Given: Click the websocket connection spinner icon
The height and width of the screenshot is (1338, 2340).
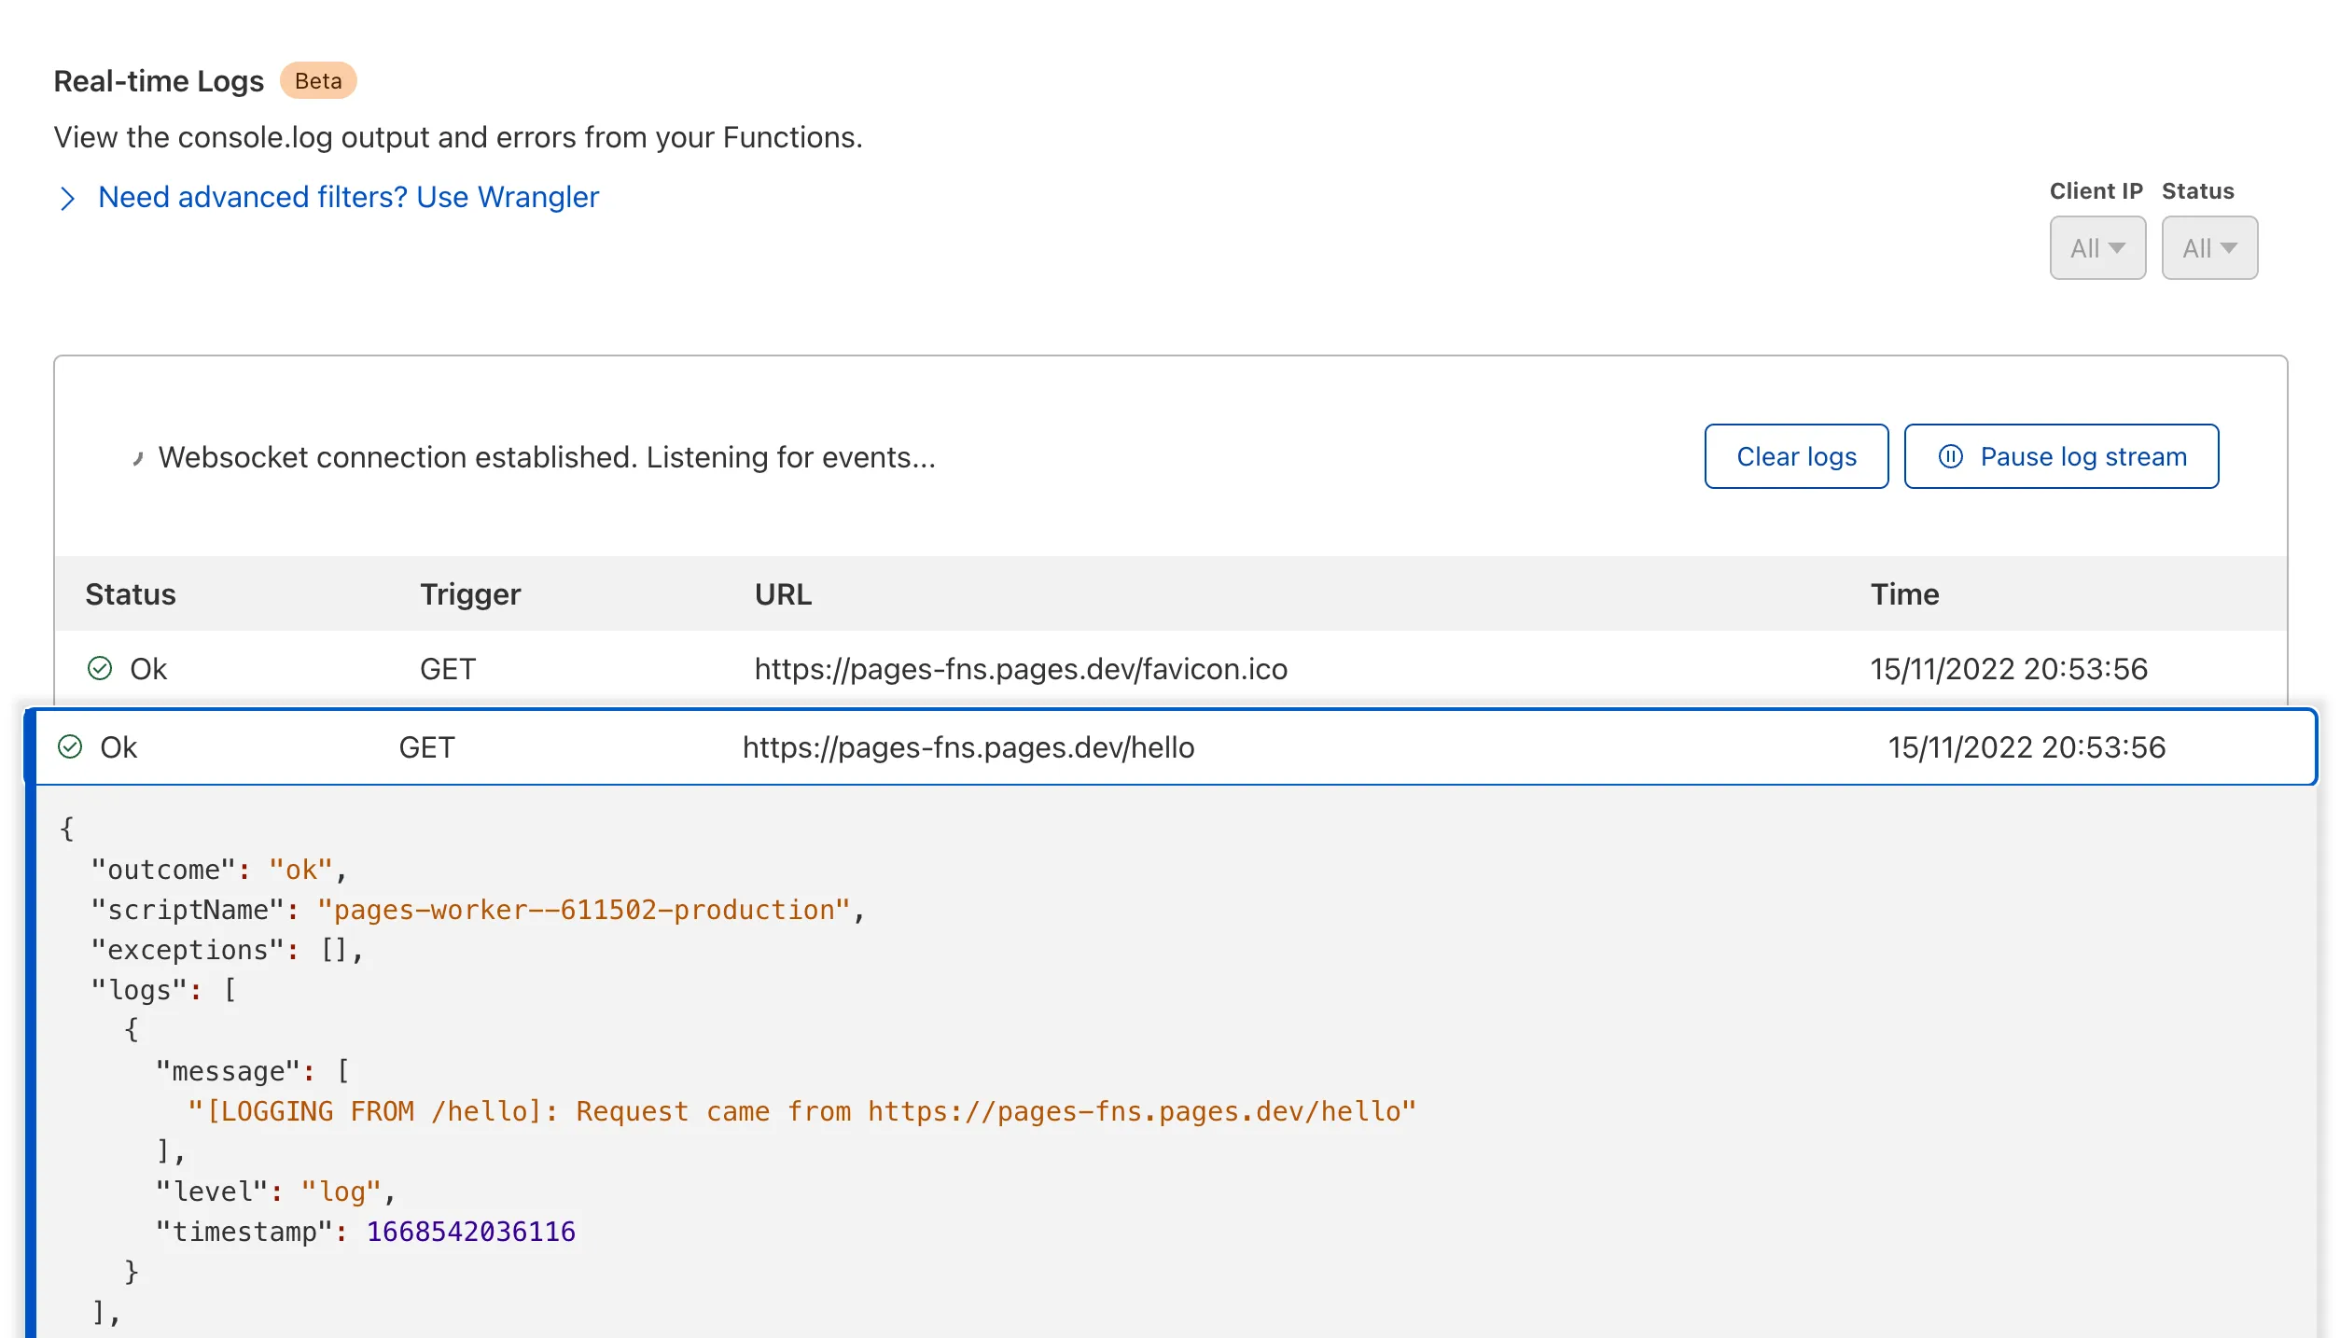Looking at the screenshot, I should [x=138, y=456].
